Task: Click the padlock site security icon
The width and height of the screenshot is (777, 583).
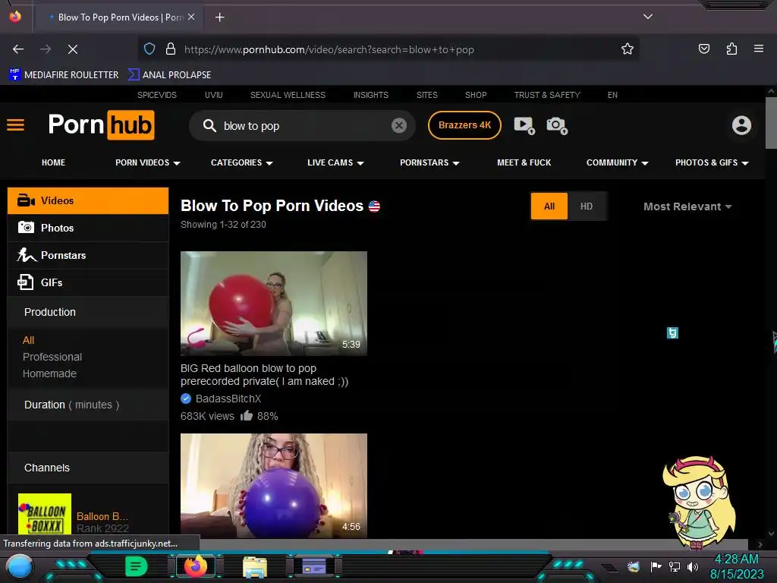Action: [171, 49]
